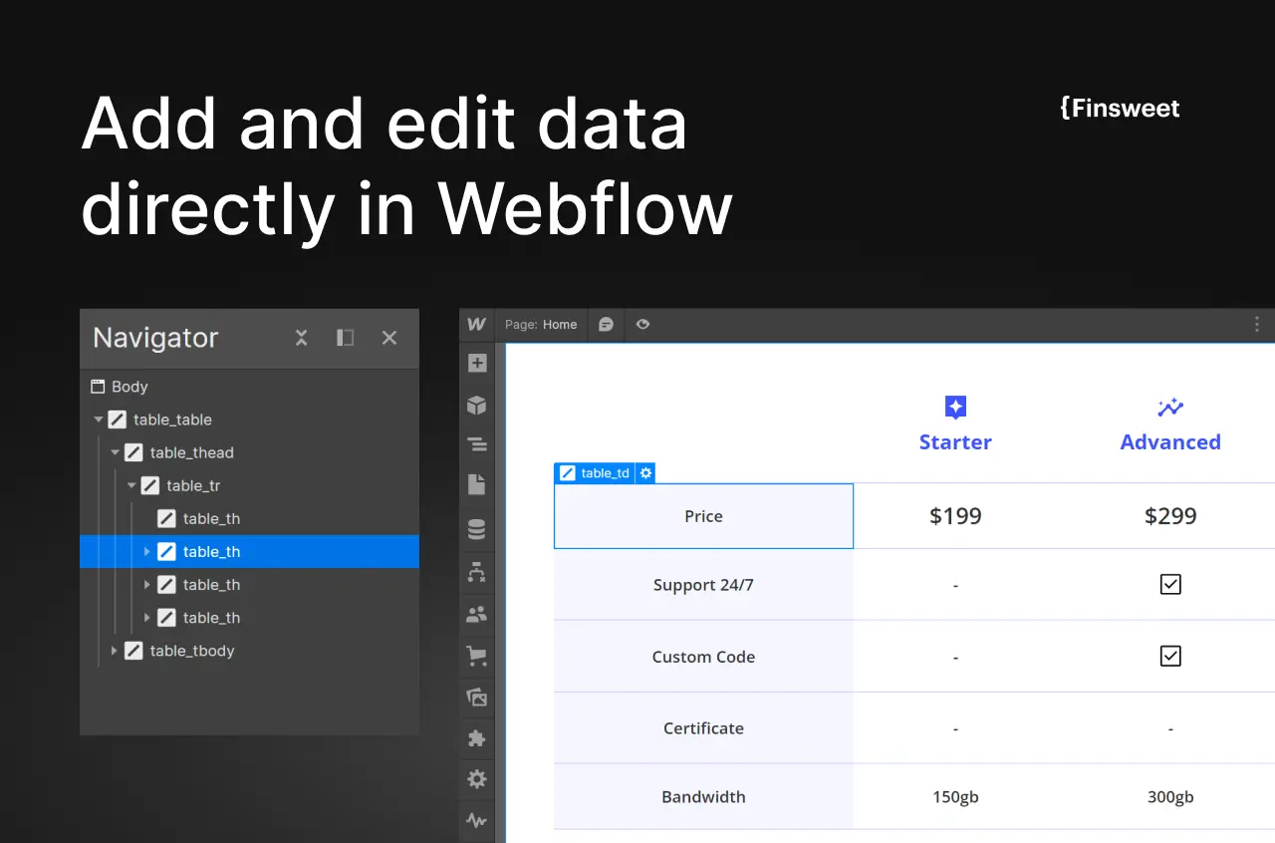Open the Navigator layers icon in sidebar

477,444
